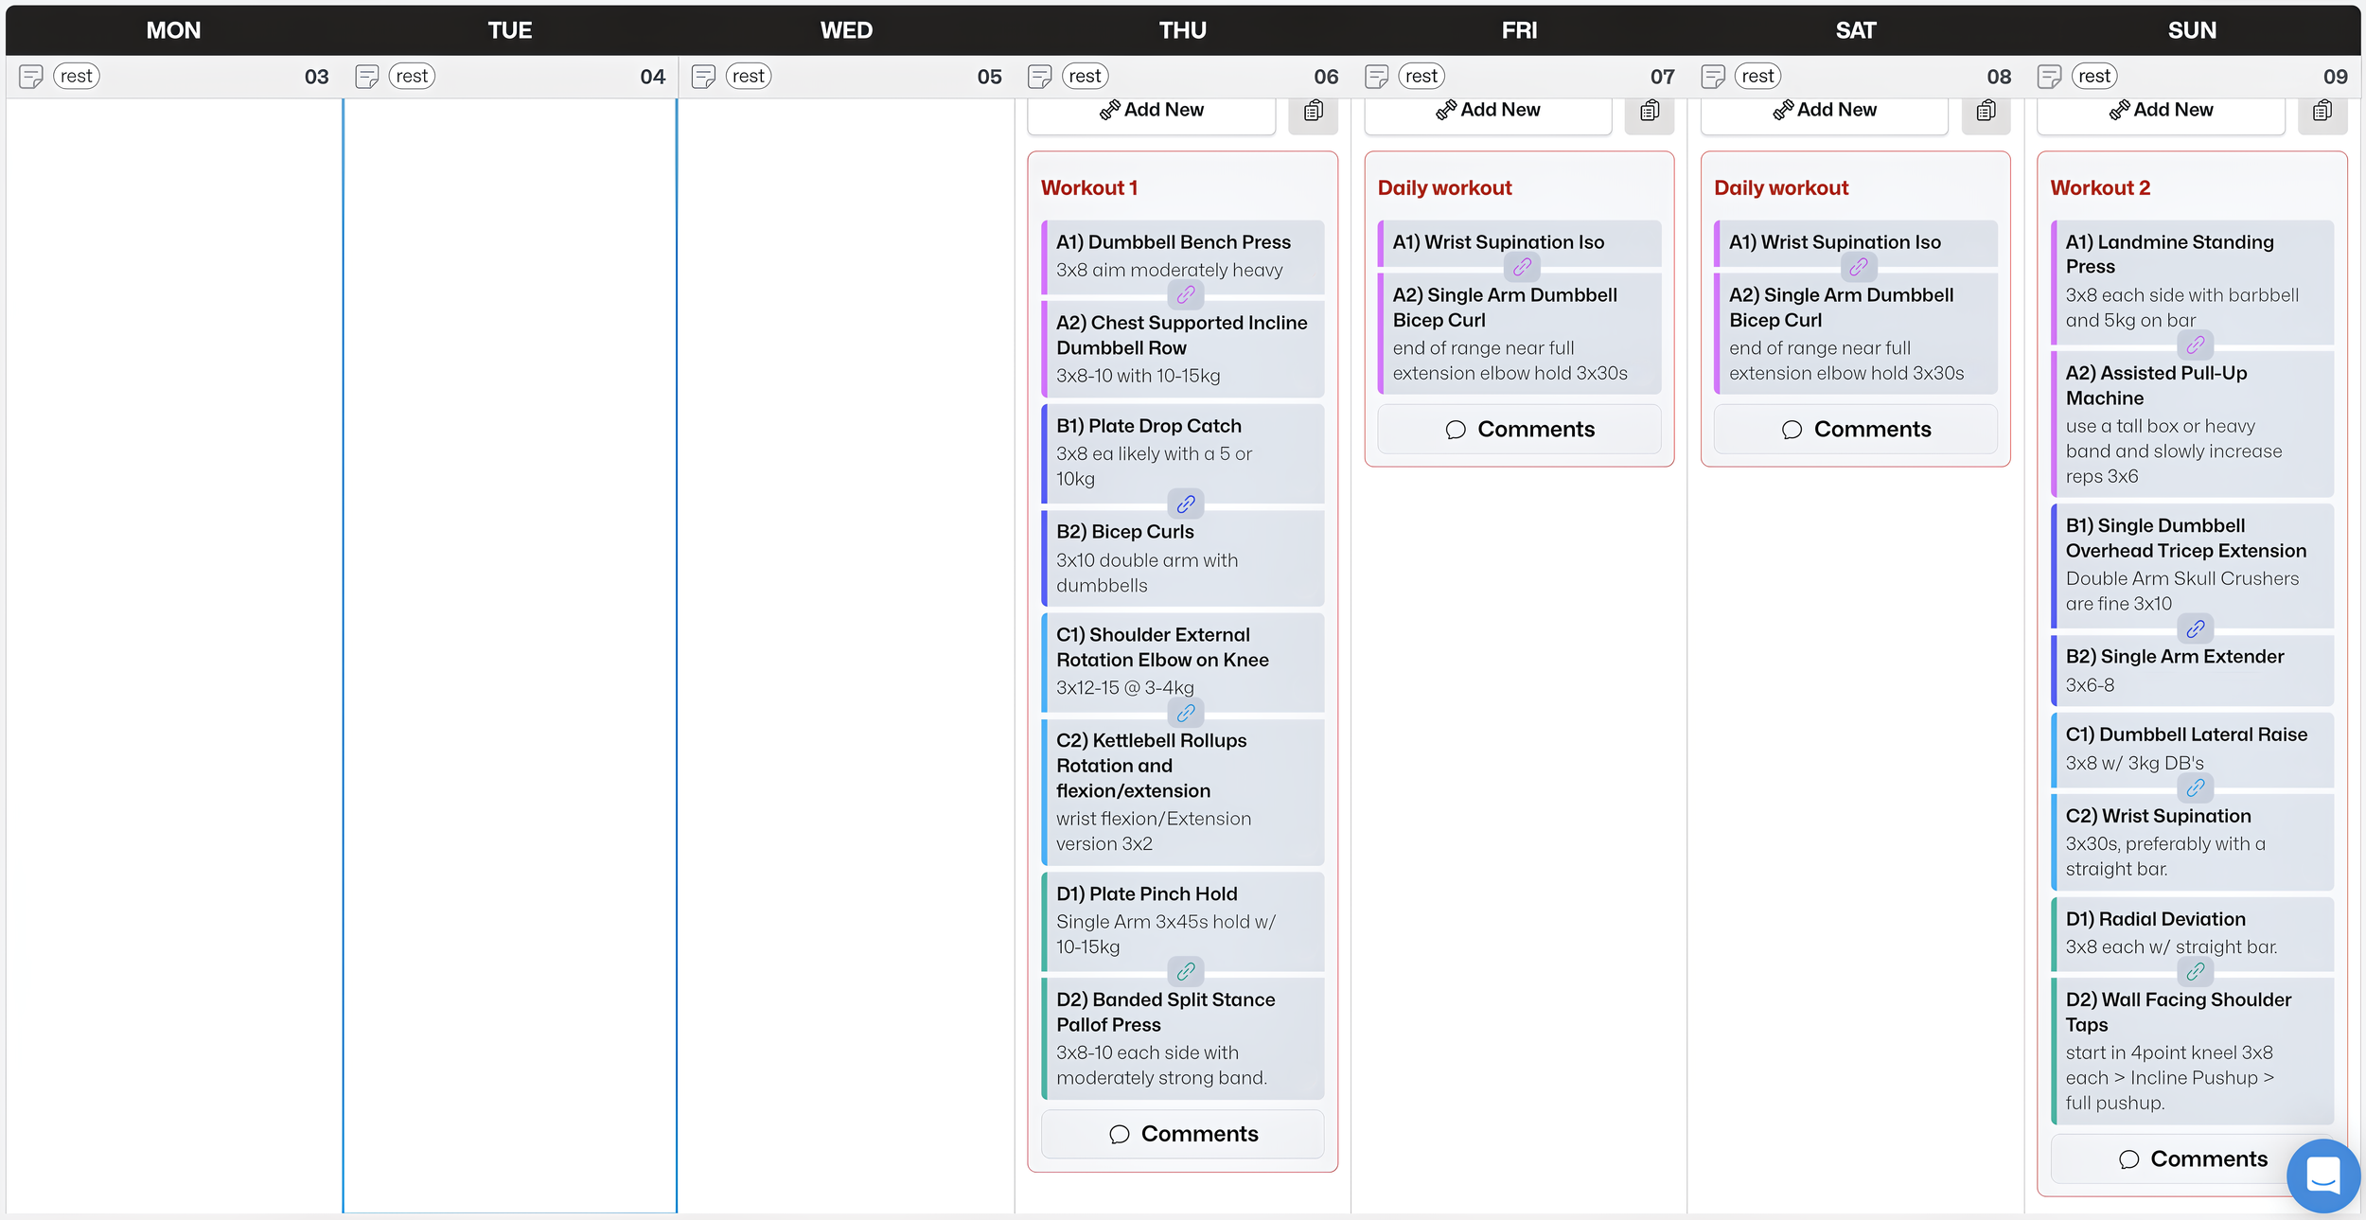The width and height of the screenshot is (2366, 1220).
Task: Open the note icon for Friday 07
Action: point(1377,77)
